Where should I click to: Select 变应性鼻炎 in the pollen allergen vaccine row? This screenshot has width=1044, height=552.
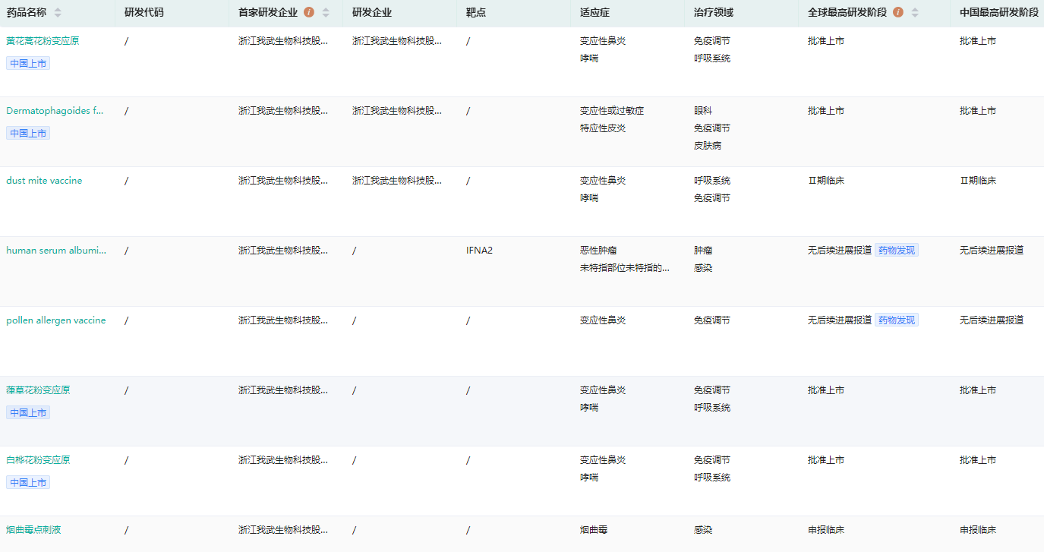(603, 320)
